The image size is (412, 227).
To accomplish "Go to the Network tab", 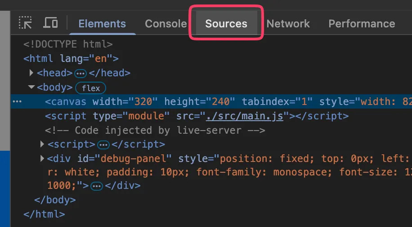I will (288, 24).
